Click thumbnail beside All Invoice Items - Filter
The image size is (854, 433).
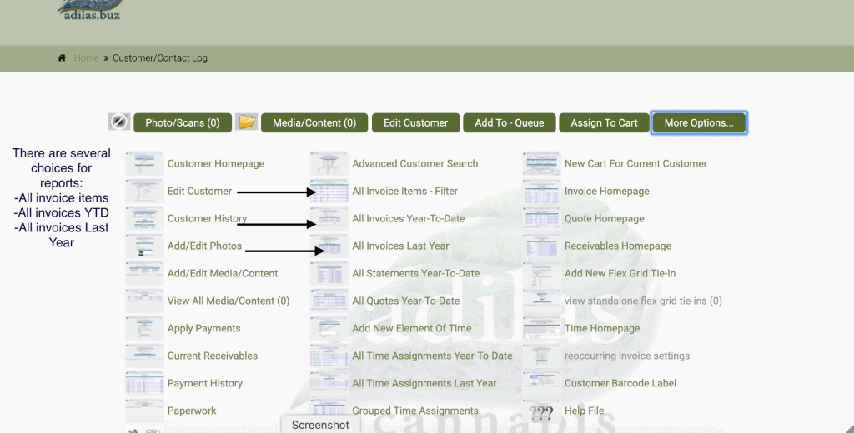pos(329,191)
